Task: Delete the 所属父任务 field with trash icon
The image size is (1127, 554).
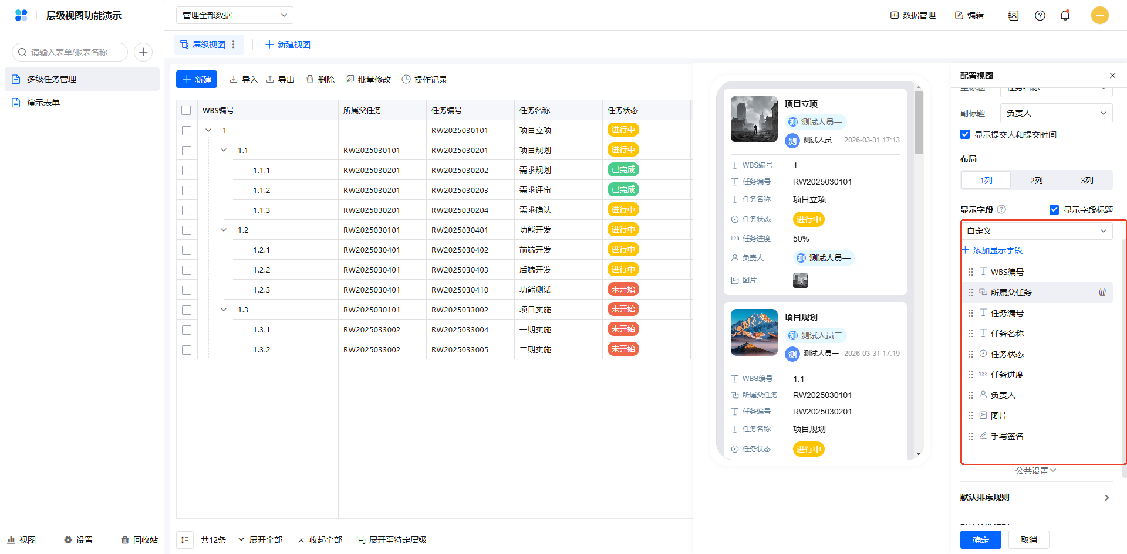Action: point(1102,292)
